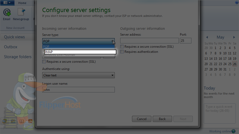Image resolution: width=239 pixels, height=134 pixels.
Task: Go Back to the previous step
Action: pyautogui.click(x=162, y=119)
